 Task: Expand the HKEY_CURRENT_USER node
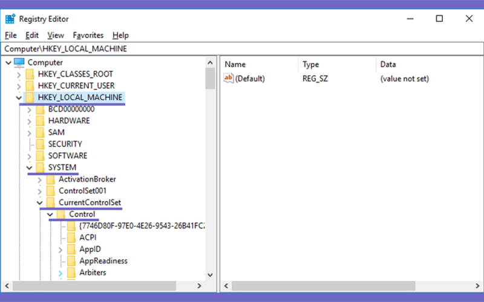[x=19, y=86]
